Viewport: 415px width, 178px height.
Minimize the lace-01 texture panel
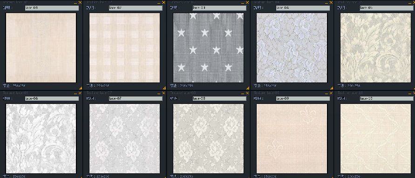click(x=75, y=3)
